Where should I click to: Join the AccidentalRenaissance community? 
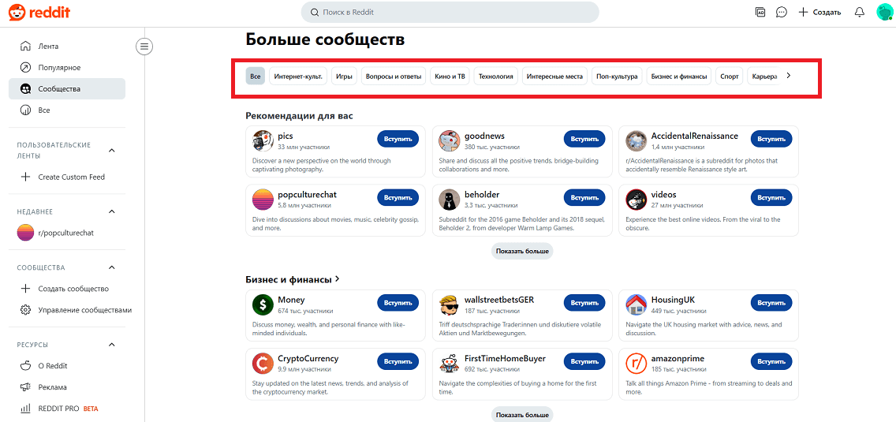tap(771, 139)
